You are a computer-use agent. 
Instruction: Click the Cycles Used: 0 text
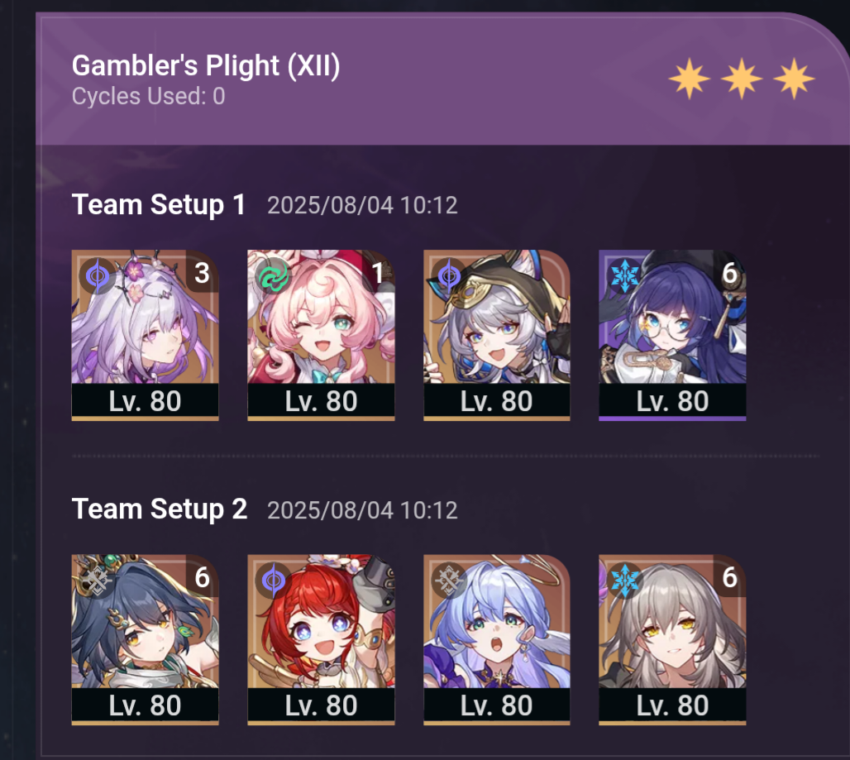click(x=148, y=97)
